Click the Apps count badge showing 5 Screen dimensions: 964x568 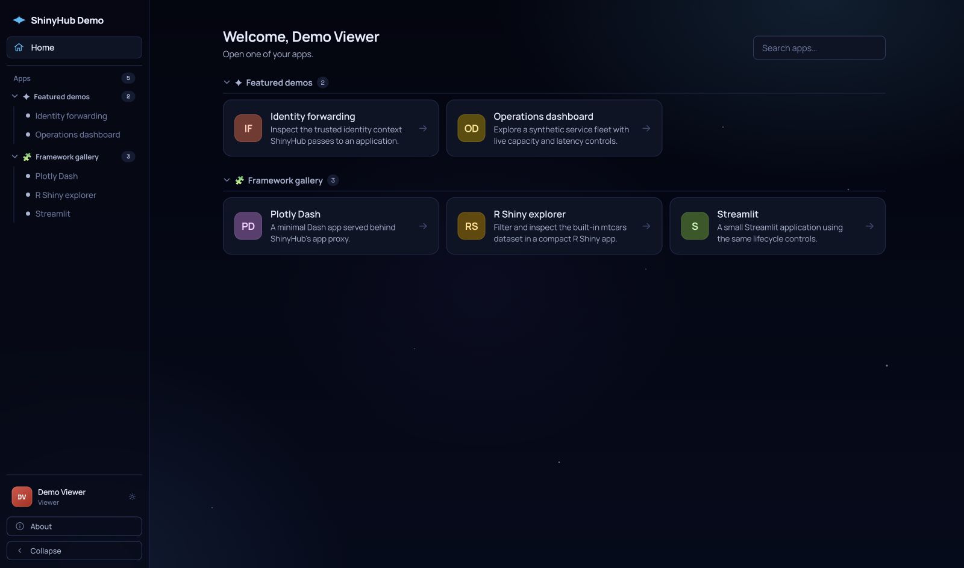click(128, 78)
